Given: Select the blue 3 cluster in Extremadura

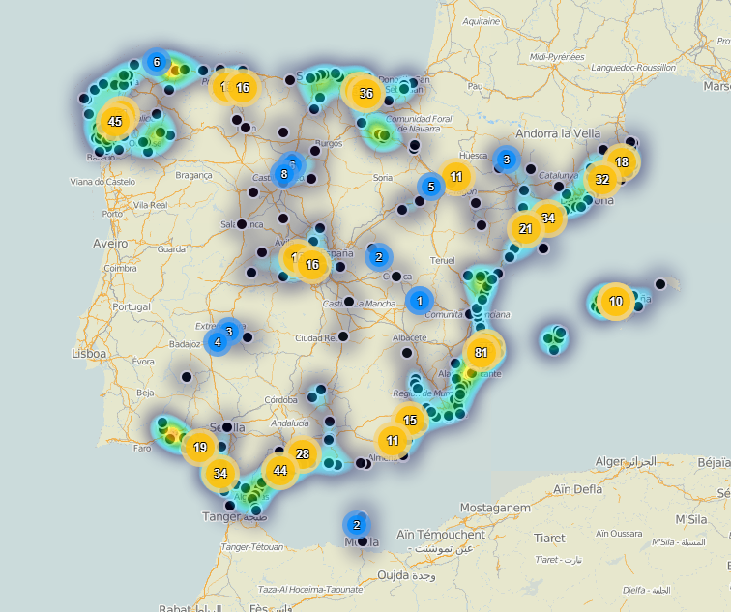Looking at the screenshot, I should [229, 332].
